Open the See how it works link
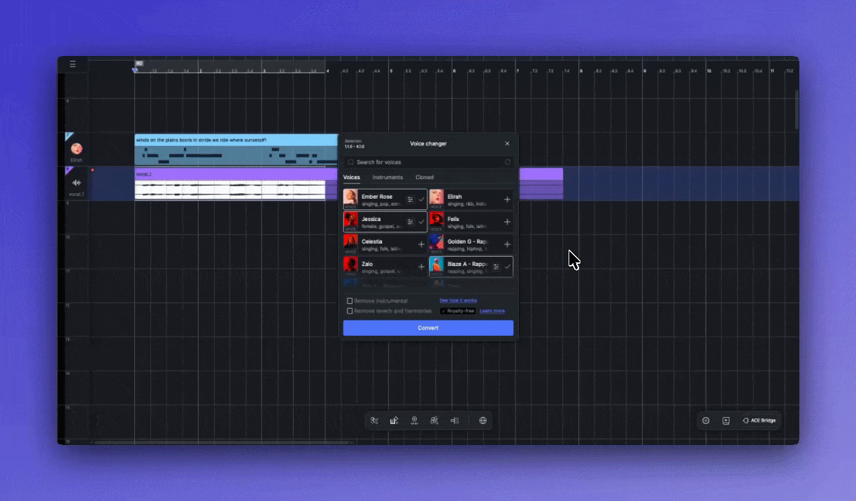Viewport: 856px width, 501px height. pos(458,300)
